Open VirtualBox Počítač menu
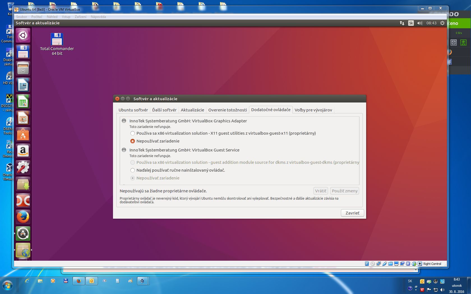The height and width of the screenshot is (294, 471). [37, 17]
